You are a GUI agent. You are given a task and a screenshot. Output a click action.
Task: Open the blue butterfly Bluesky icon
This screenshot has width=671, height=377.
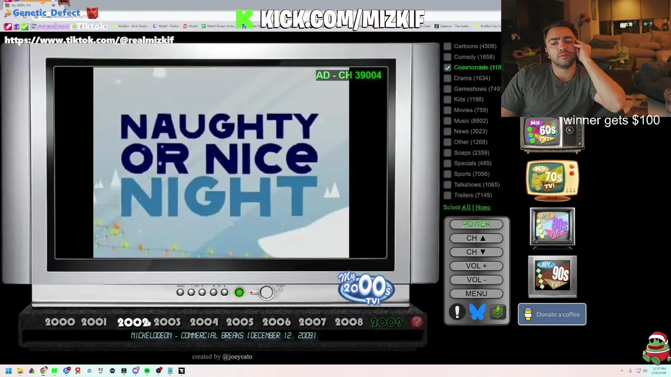pos(477,312)
